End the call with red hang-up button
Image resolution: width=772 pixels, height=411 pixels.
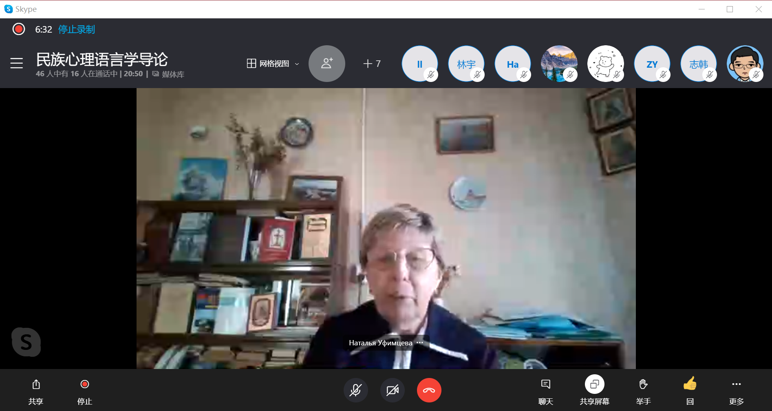point(429,390)
